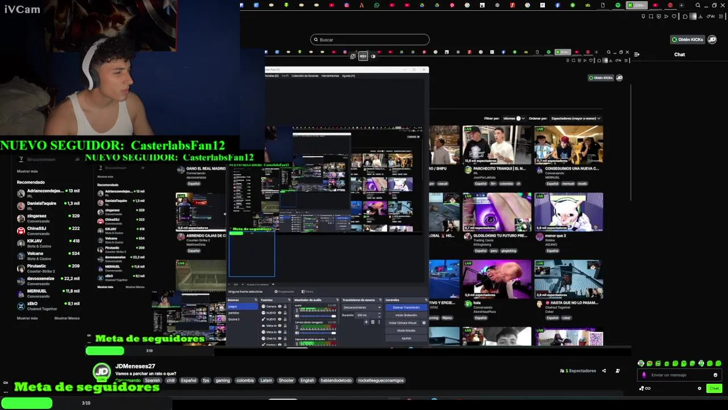Click Mostrar más above Recomendado in the sidebar
The height and width of the screenshot is (410, 728).
click(27, 171)
